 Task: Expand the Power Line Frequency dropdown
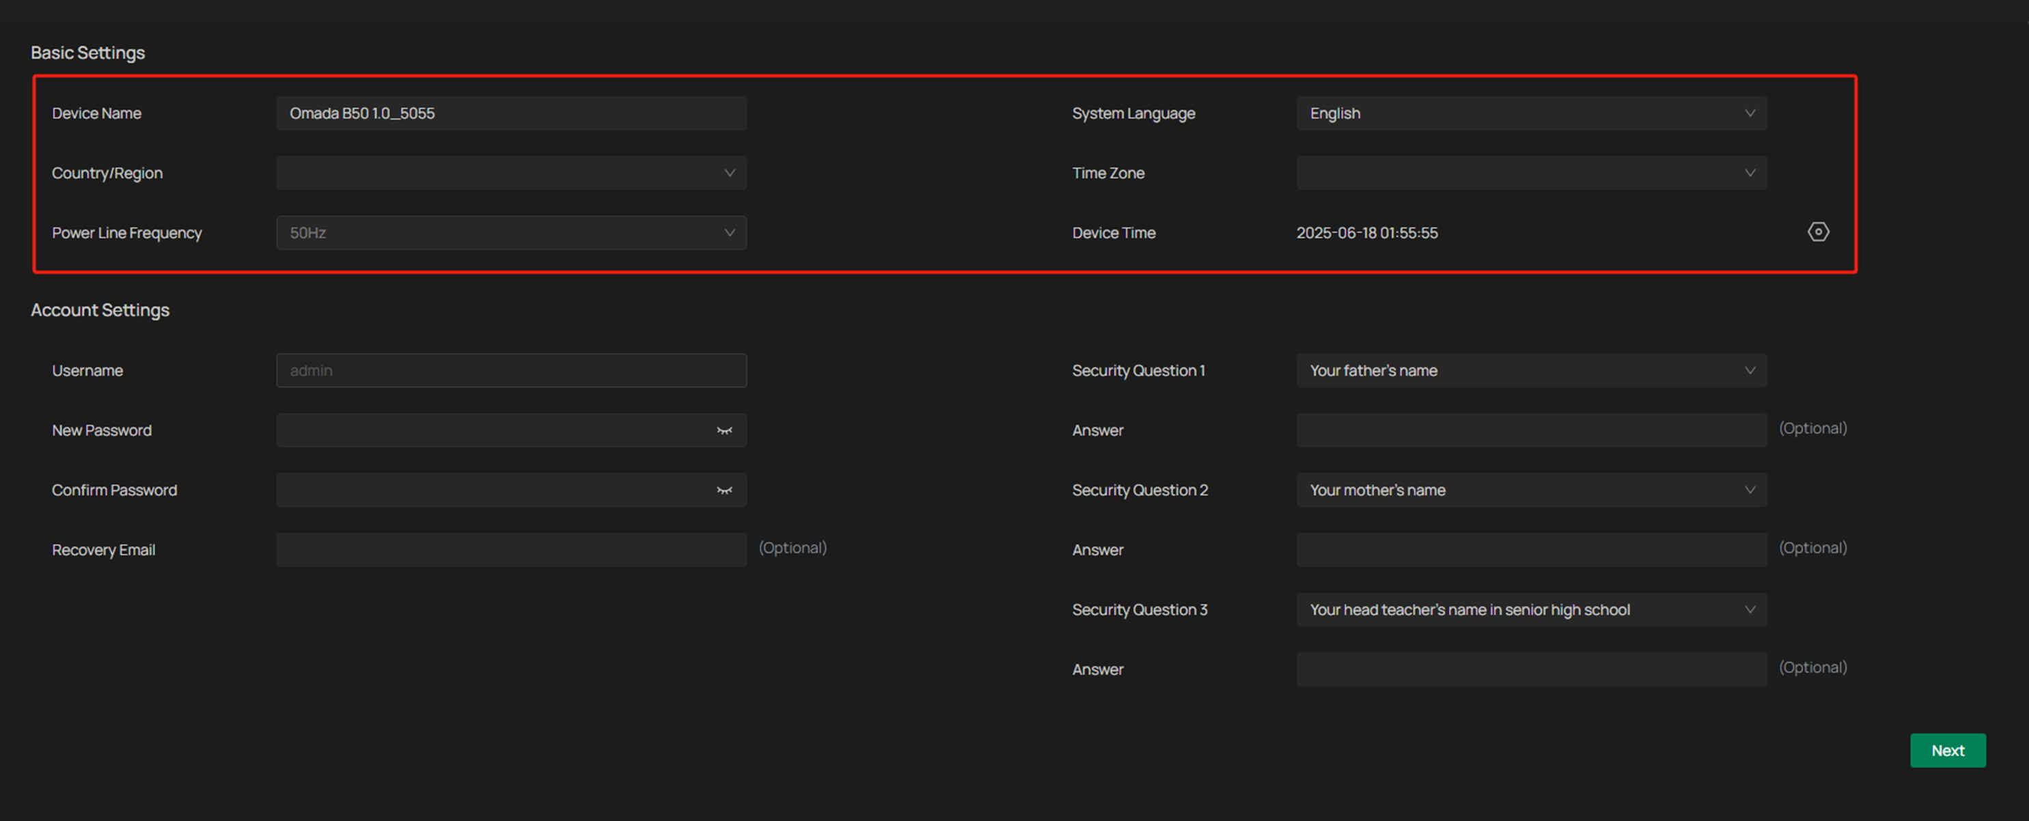pos(511,233)
